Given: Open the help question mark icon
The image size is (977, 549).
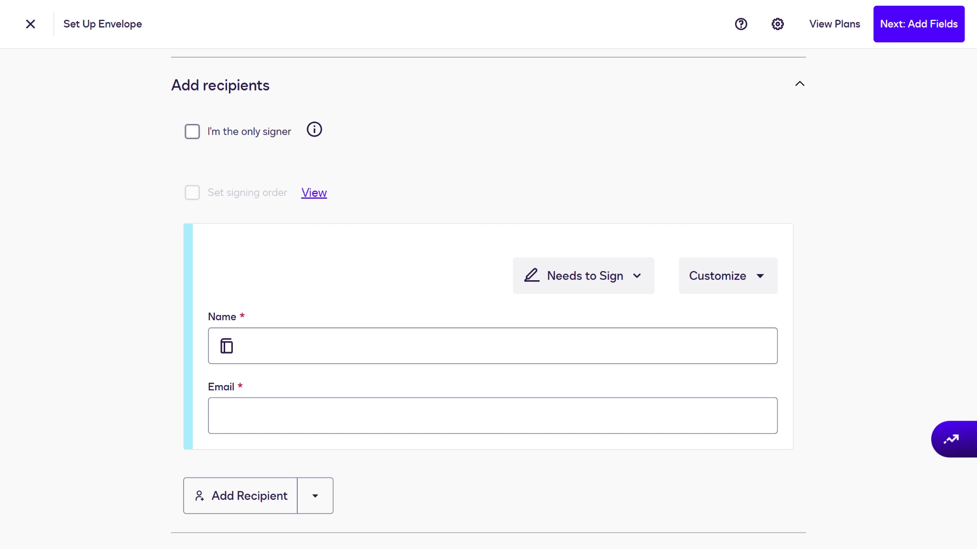Looking at the screenshot, I should pyautogui.click(x=741, y=24).
